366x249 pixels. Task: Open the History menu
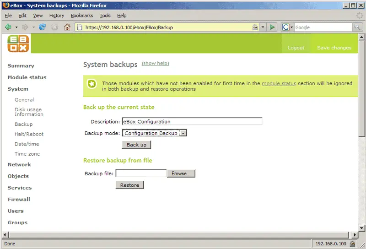(x=57, y=16)
